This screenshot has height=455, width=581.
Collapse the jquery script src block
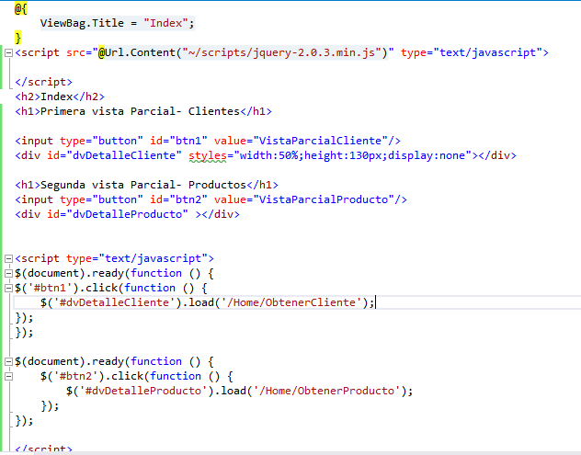coord(8,53)
